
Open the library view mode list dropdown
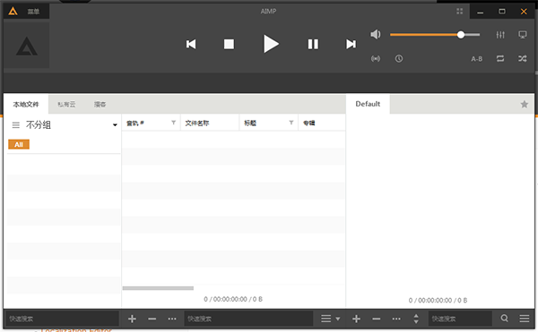point(330,319)
